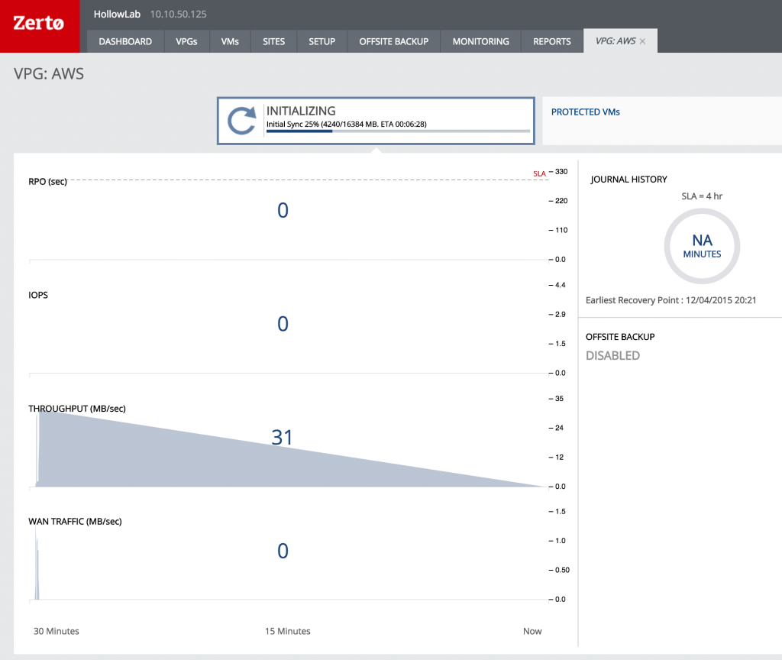Screen dimensions: 782x660
Task: Click the throughput value 31
Action: (282, 438)
